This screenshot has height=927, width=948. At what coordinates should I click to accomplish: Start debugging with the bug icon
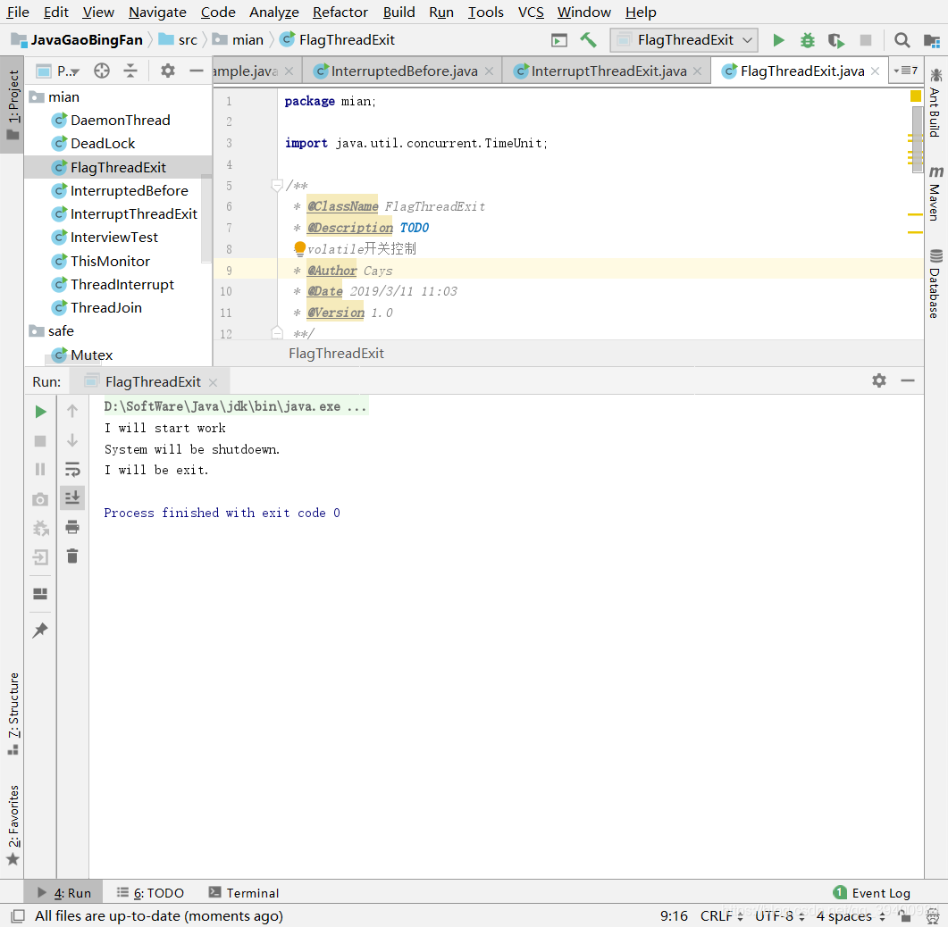click(807, 40)
